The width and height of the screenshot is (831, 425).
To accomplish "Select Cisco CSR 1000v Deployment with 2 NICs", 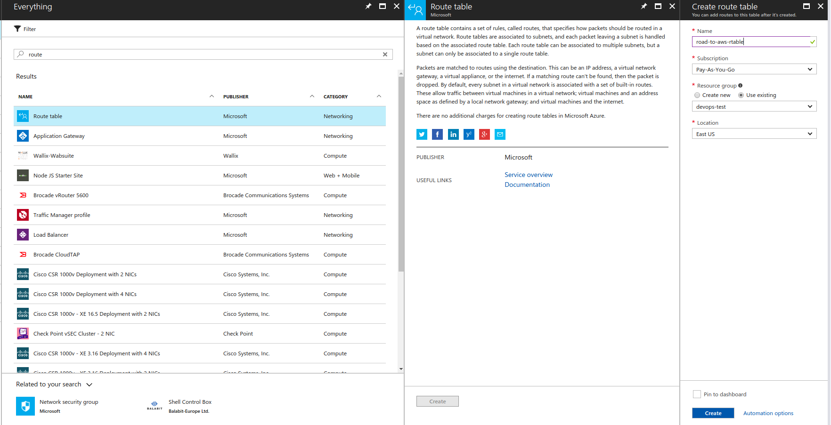I will pyautogui.click(x=200, y=274).
